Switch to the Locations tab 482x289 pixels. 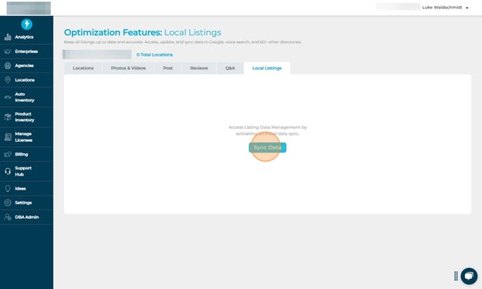tap(83, 68)
